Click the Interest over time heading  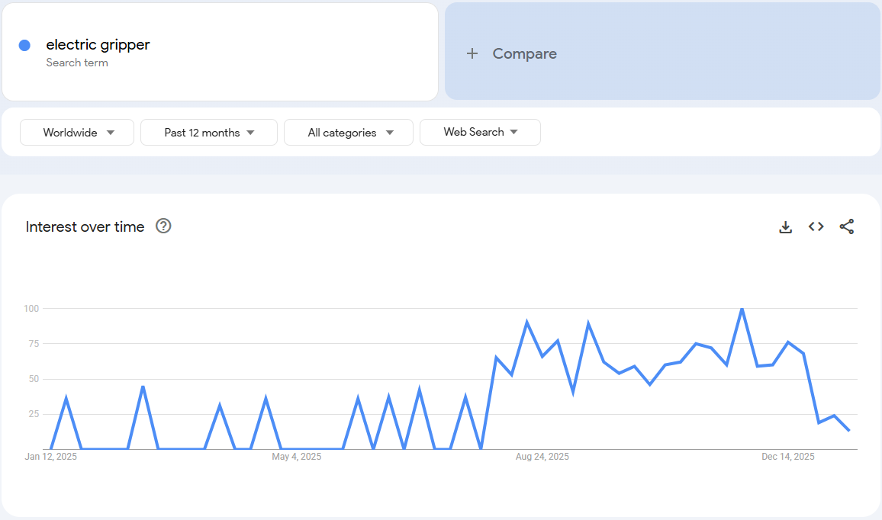pyautogui.click(x=85, y=226)
